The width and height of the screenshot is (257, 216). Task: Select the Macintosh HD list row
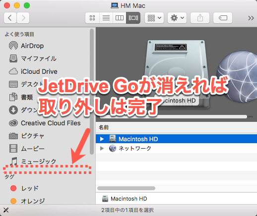tap(176, 139)
